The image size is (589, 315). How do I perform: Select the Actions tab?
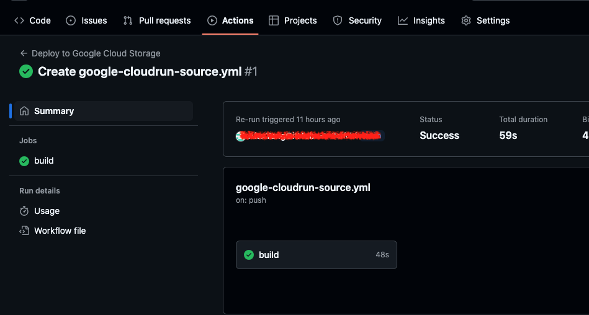coord(230,20)
